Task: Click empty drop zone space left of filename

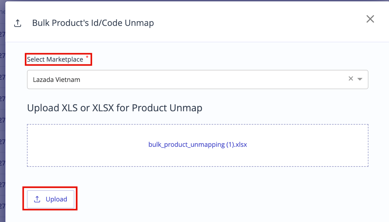Action: click(x=87, y=145)
